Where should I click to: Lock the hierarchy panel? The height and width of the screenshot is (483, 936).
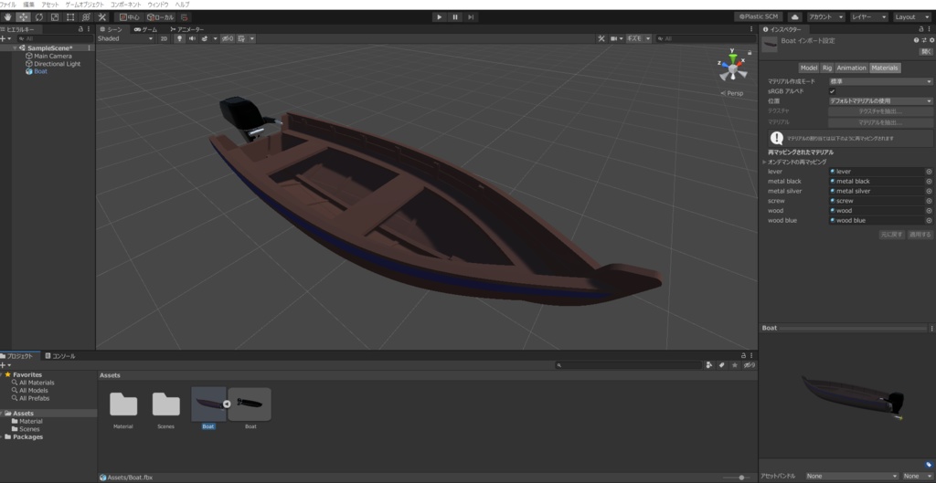[x=80, y=29]
